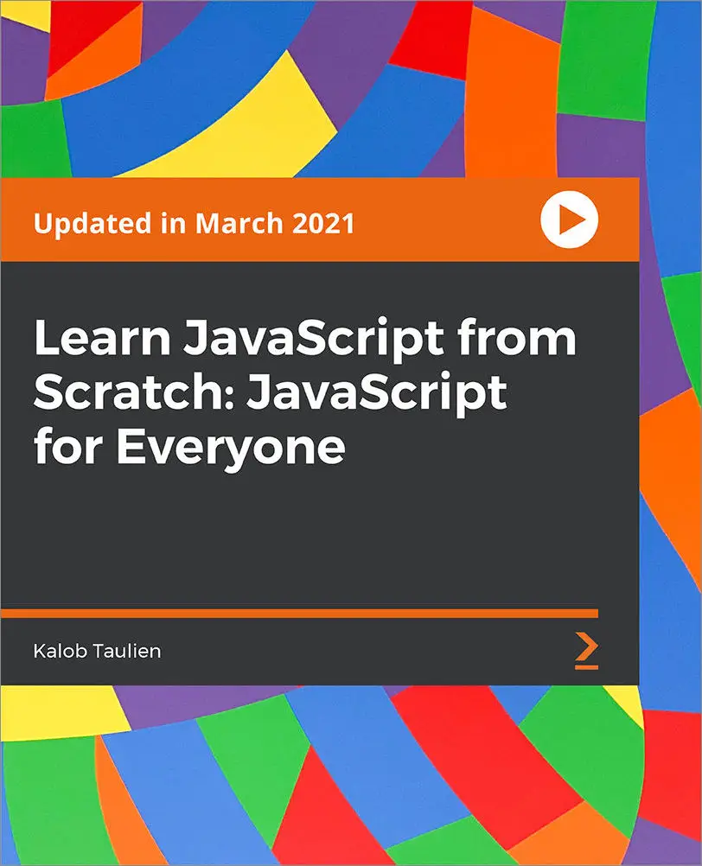
Task: Select the Kalob Taulien author link
Action: [95, 652]
